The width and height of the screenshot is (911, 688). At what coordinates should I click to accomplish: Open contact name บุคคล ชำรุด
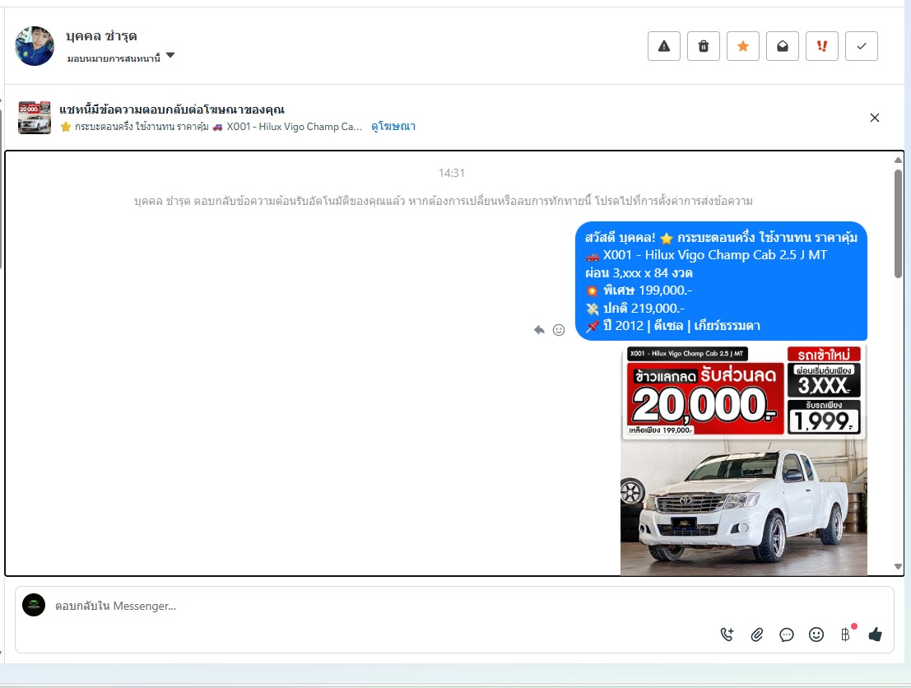[x=101, y=36]
